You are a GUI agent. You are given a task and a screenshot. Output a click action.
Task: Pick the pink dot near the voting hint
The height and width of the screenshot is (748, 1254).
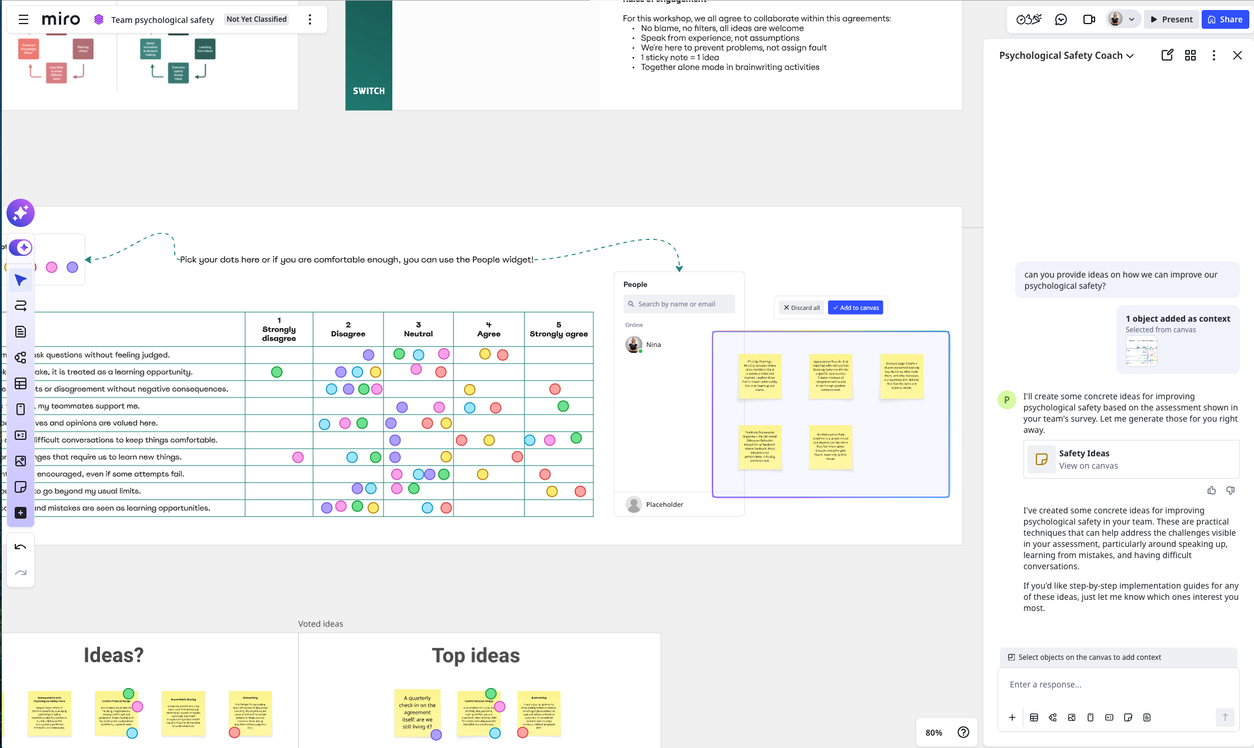point(52,268)
